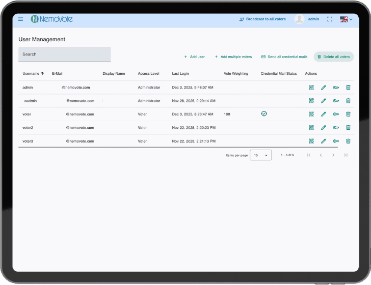The height and width of the screenshot is (285, 371).
Task: Sort by Username column header
Action: click(33, 74)
